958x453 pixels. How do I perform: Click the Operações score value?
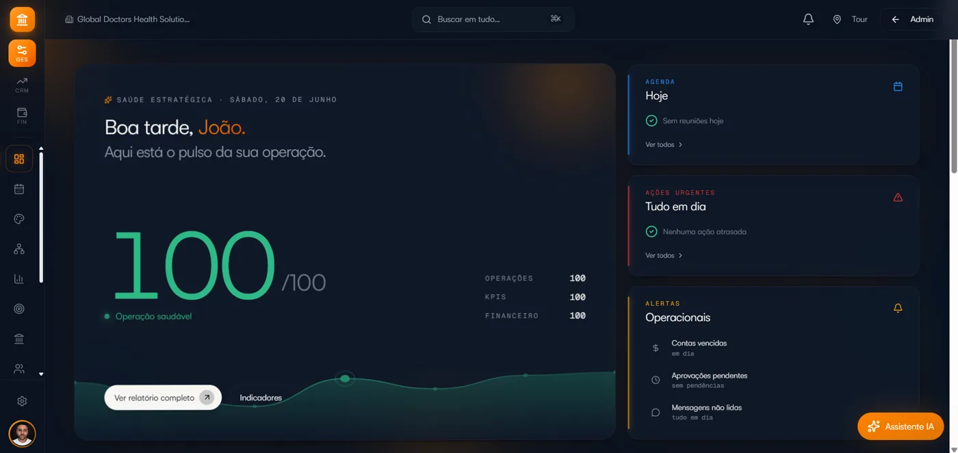(578, 279)
